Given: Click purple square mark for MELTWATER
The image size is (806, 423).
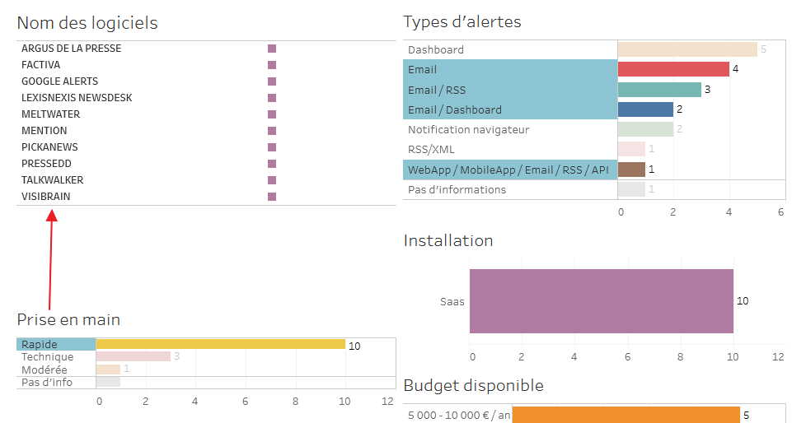Looking at the screenshot, I should (x=272, y=114).
